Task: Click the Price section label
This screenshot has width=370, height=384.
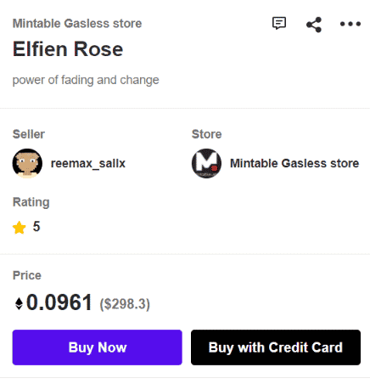Action: click(x=27, y=275)
